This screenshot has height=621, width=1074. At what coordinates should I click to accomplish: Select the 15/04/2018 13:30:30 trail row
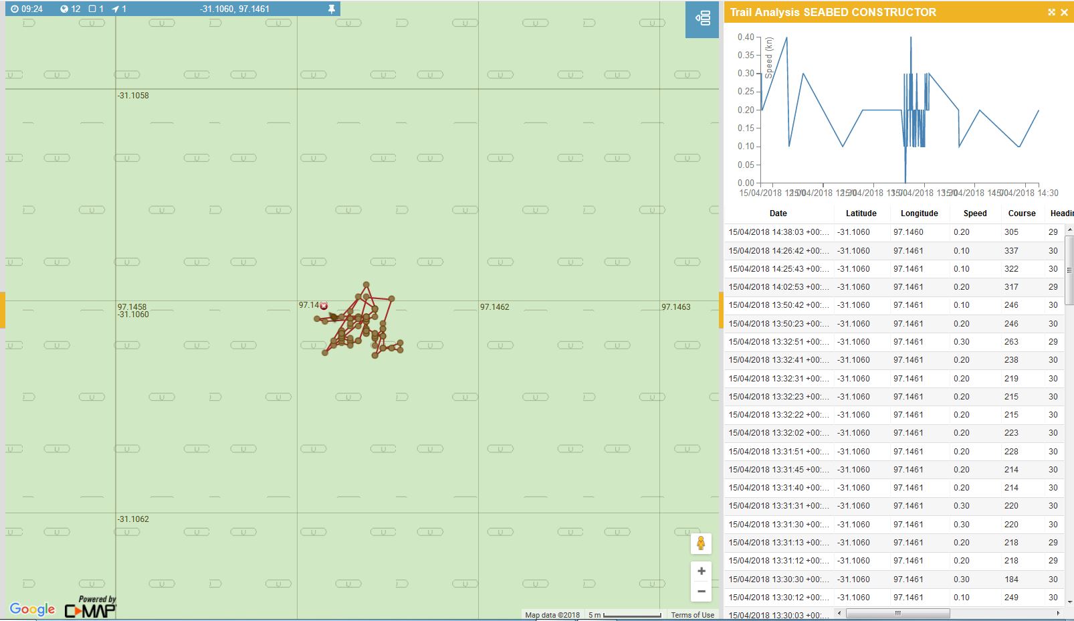click(x=893, y=580)
